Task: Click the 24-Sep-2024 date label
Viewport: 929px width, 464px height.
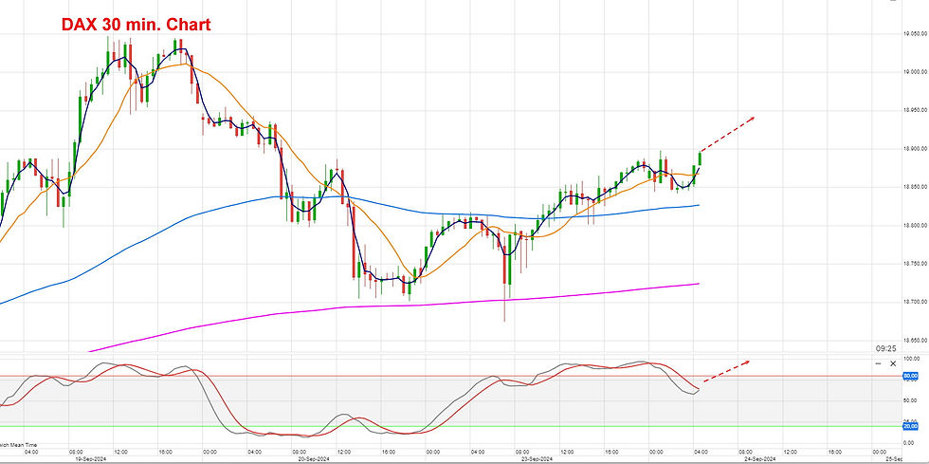Action: (760, 459)
